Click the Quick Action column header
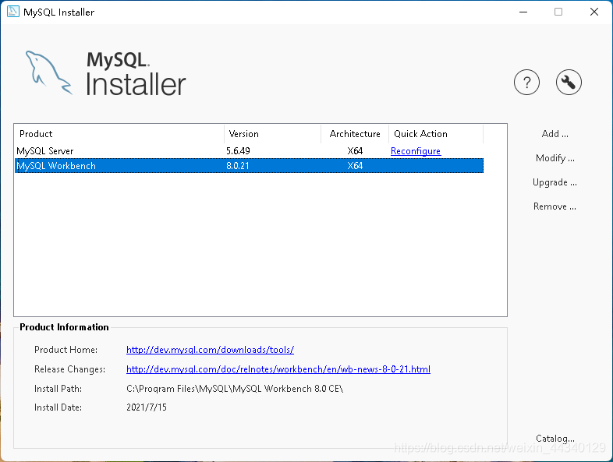The width and height of the screenshot is (613, 462). pyautogui.click(x=436, y=134)
